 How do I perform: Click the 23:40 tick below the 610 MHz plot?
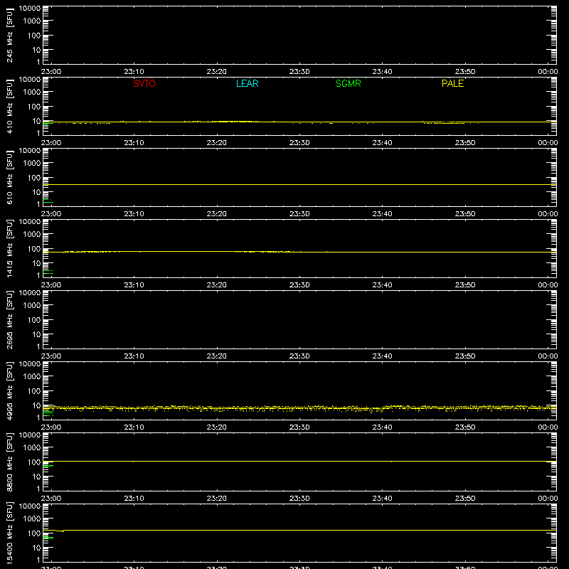(382, 214)
